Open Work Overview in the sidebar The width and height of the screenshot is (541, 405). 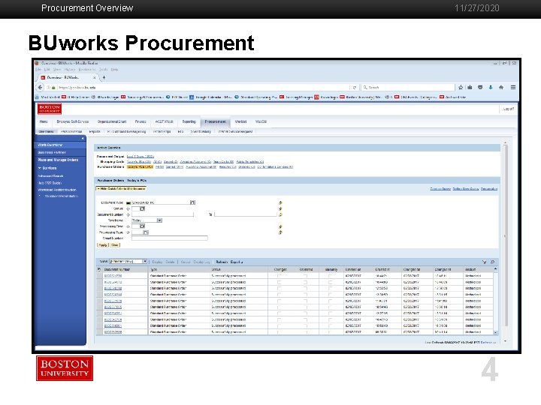(50, 145)
